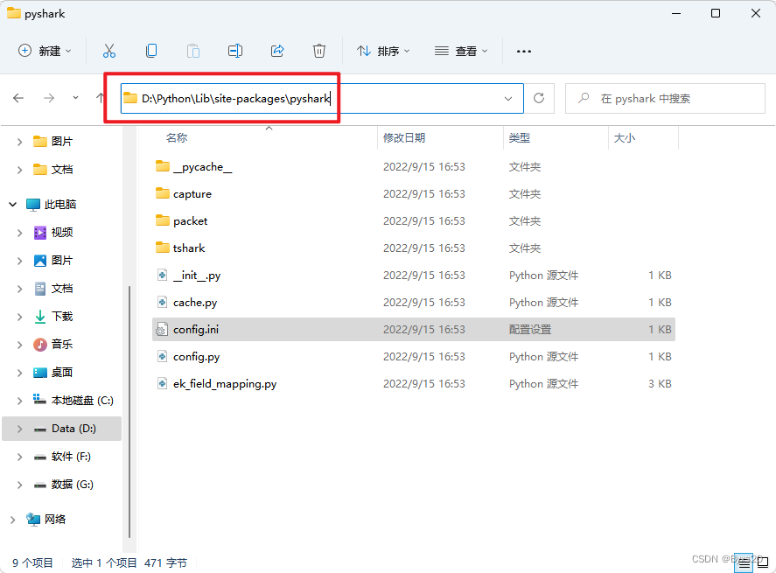
Task: Navigate up one folder level arrow
Action: [100, 98]
